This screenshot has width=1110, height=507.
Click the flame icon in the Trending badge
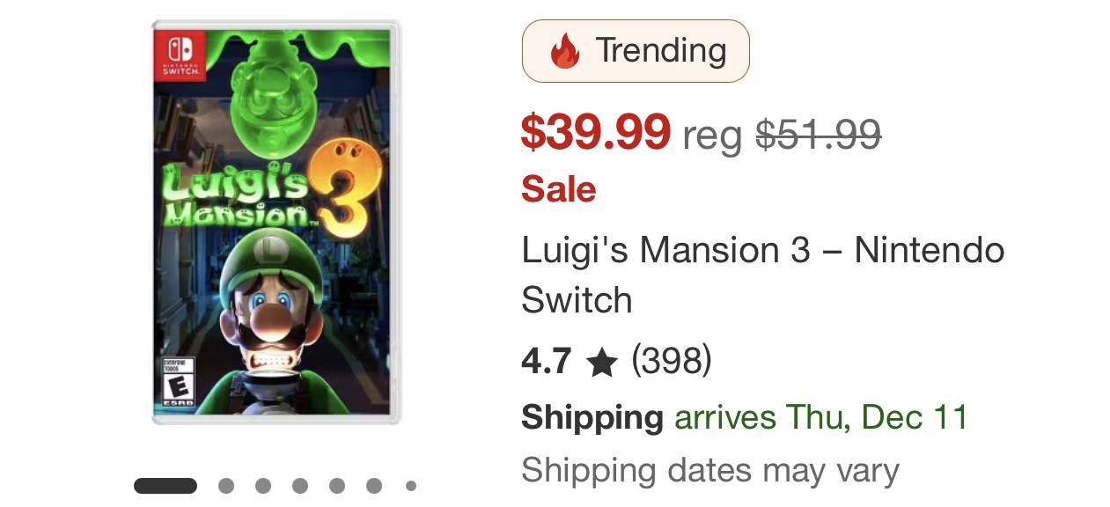pyautogui.click(x=564, y=51)
